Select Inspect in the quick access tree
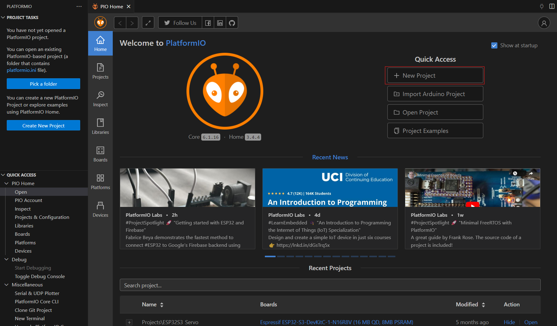The height and width of the screenshot is (326, 557). tap(44, 209)
